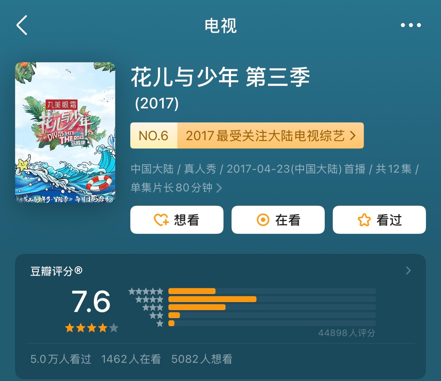441x381 pixels.
Task: Open 5082人想看 list
Action: click(202, 359)
